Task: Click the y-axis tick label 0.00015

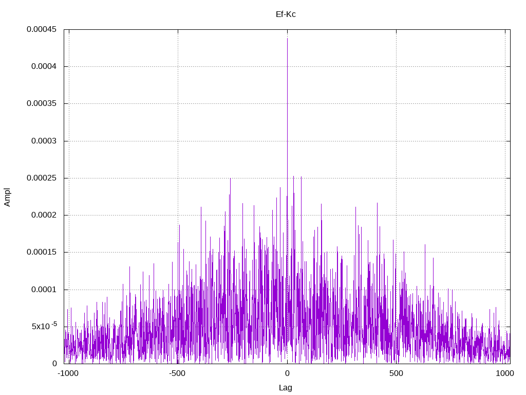Action: pos(42,252)
